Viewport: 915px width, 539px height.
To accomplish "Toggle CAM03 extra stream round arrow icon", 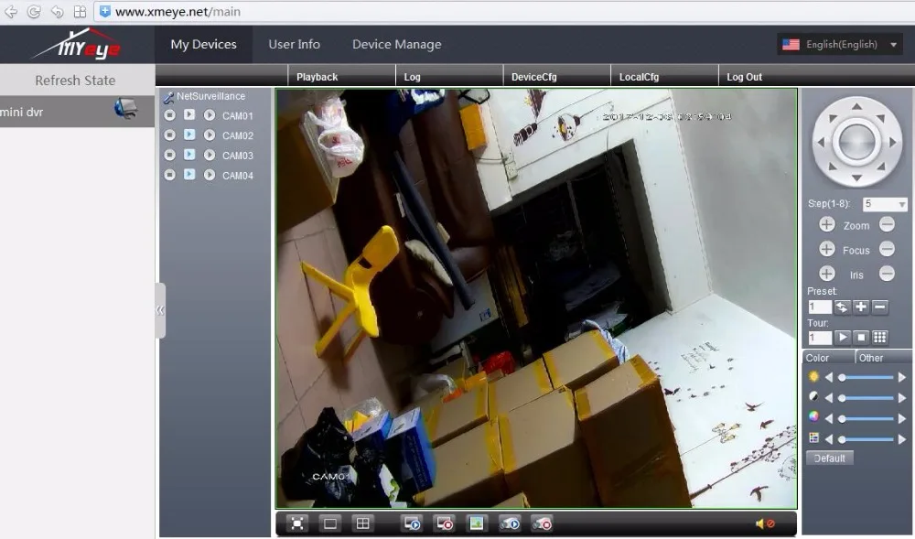I will [x=209, y=156].
